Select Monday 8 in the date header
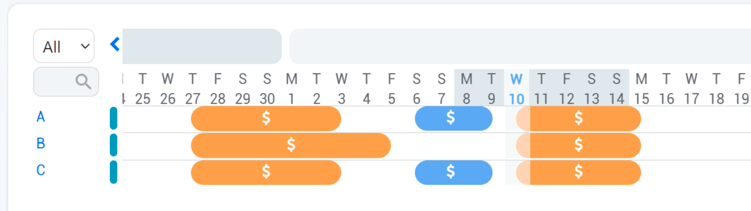Viewport: 751px width, 211px height. (466, 89)
